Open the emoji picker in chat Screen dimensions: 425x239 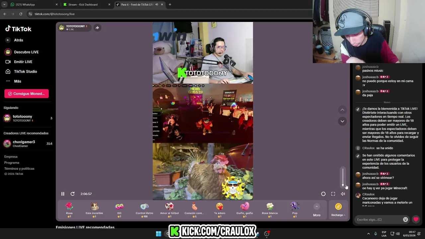point(405,219)
